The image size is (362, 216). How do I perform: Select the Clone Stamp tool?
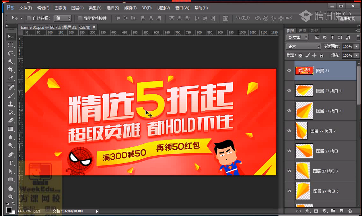coord(11,104)
